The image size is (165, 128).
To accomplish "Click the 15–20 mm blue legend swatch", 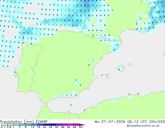I will [x=41, y=125].
